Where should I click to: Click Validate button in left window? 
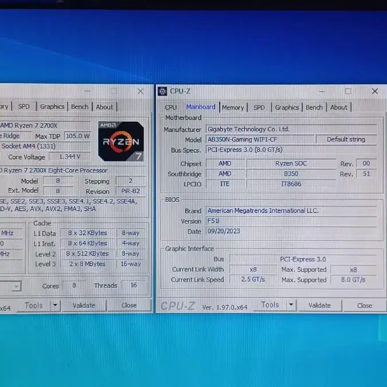(84, 306)
